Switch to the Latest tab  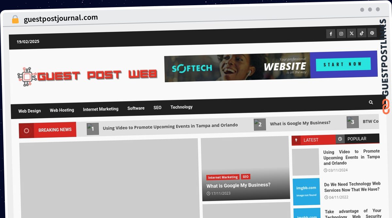coord(314,140)
